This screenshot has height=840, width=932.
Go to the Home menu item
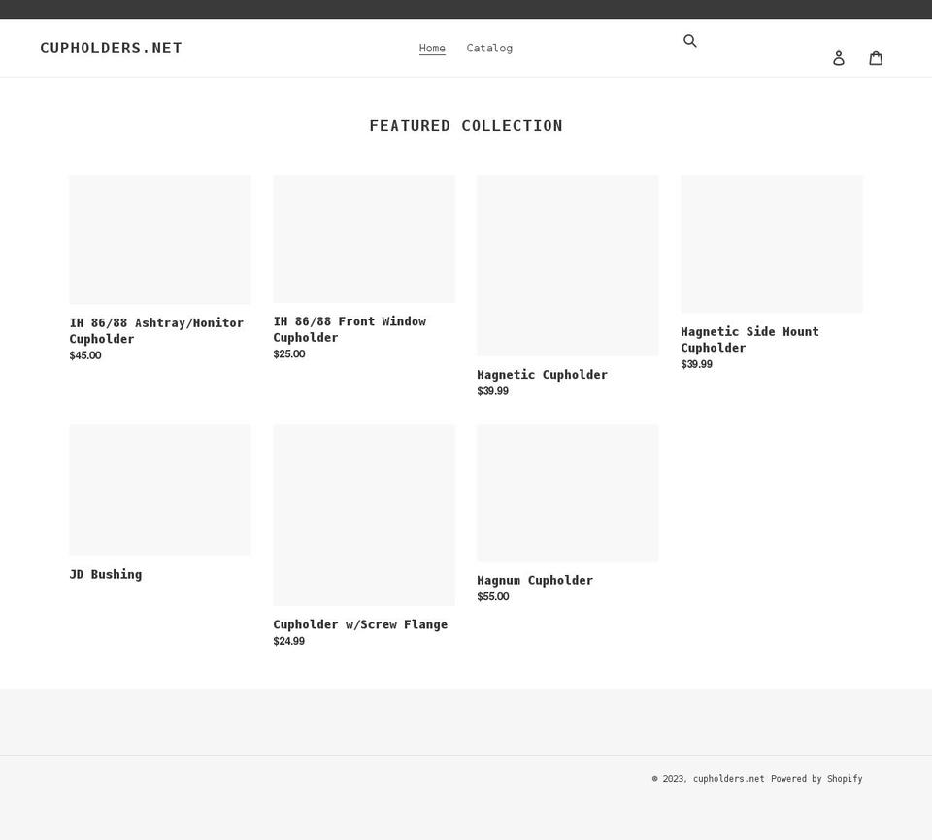[x=432, y=49]
